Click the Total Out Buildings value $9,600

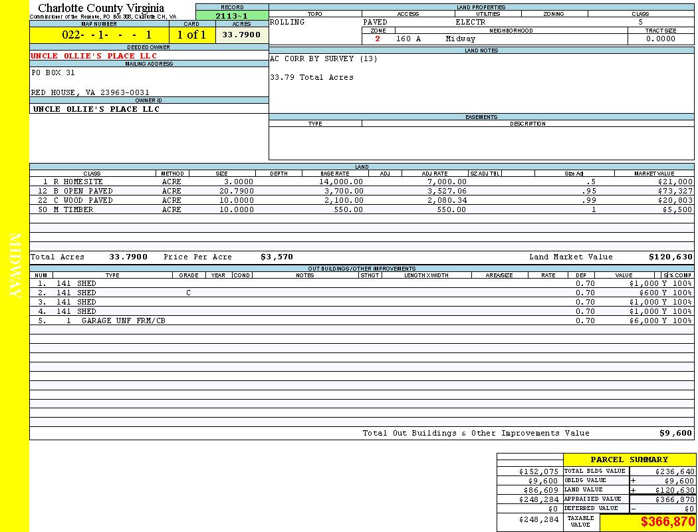[675, 433]
